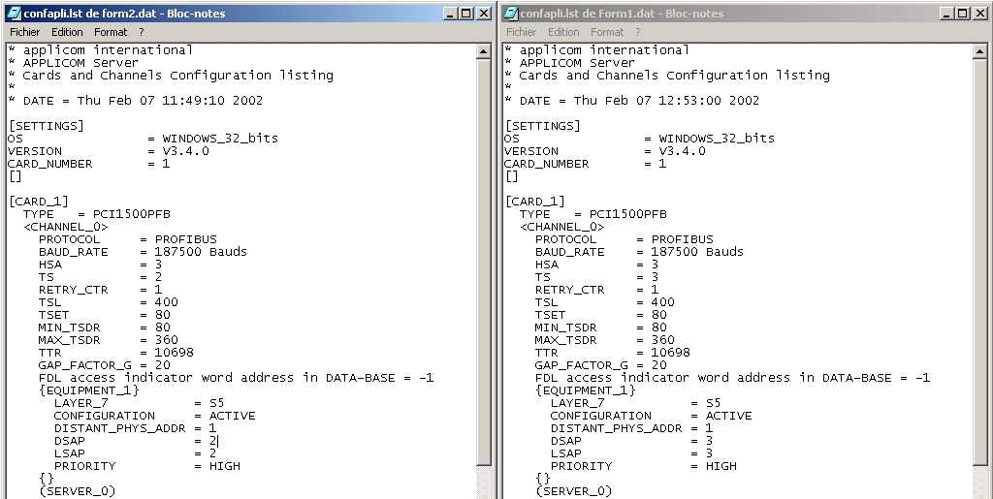Click the notepad icon in form2.dat title bar
The height and width of the screenshot is (499, 993).
click(15, 14)
